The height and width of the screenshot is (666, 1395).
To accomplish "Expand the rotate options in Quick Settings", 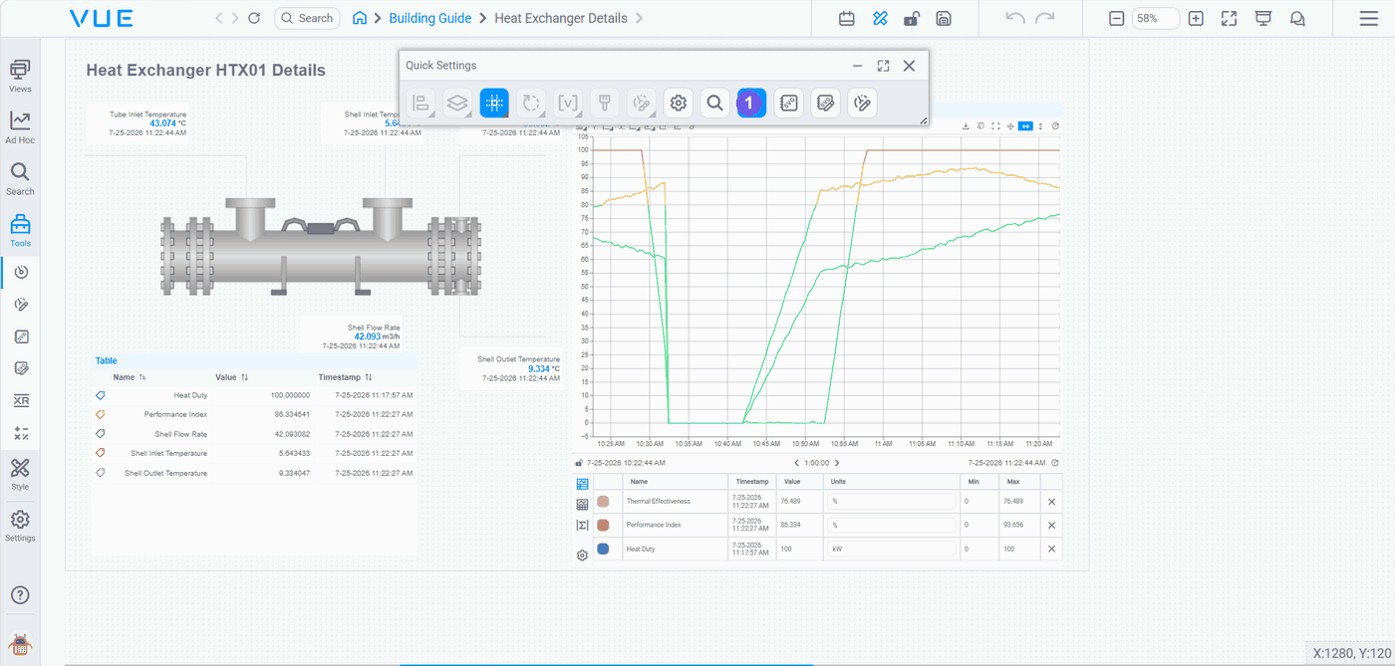I will click(531, 103).
